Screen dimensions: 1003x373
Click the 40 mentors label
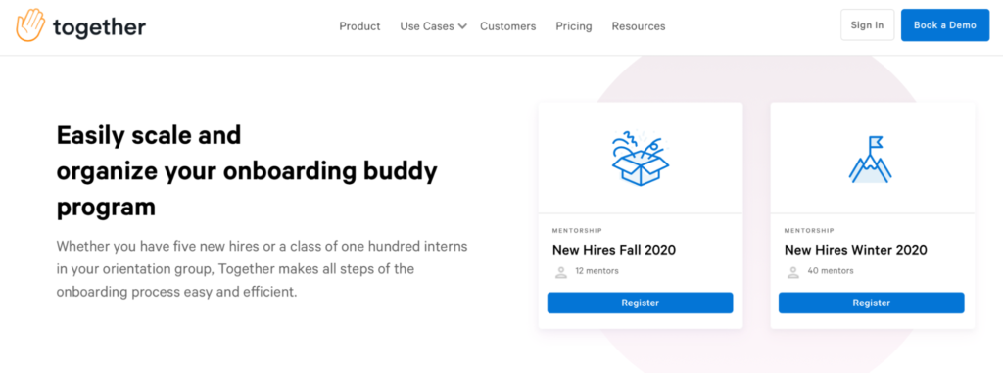click(831, 271)
